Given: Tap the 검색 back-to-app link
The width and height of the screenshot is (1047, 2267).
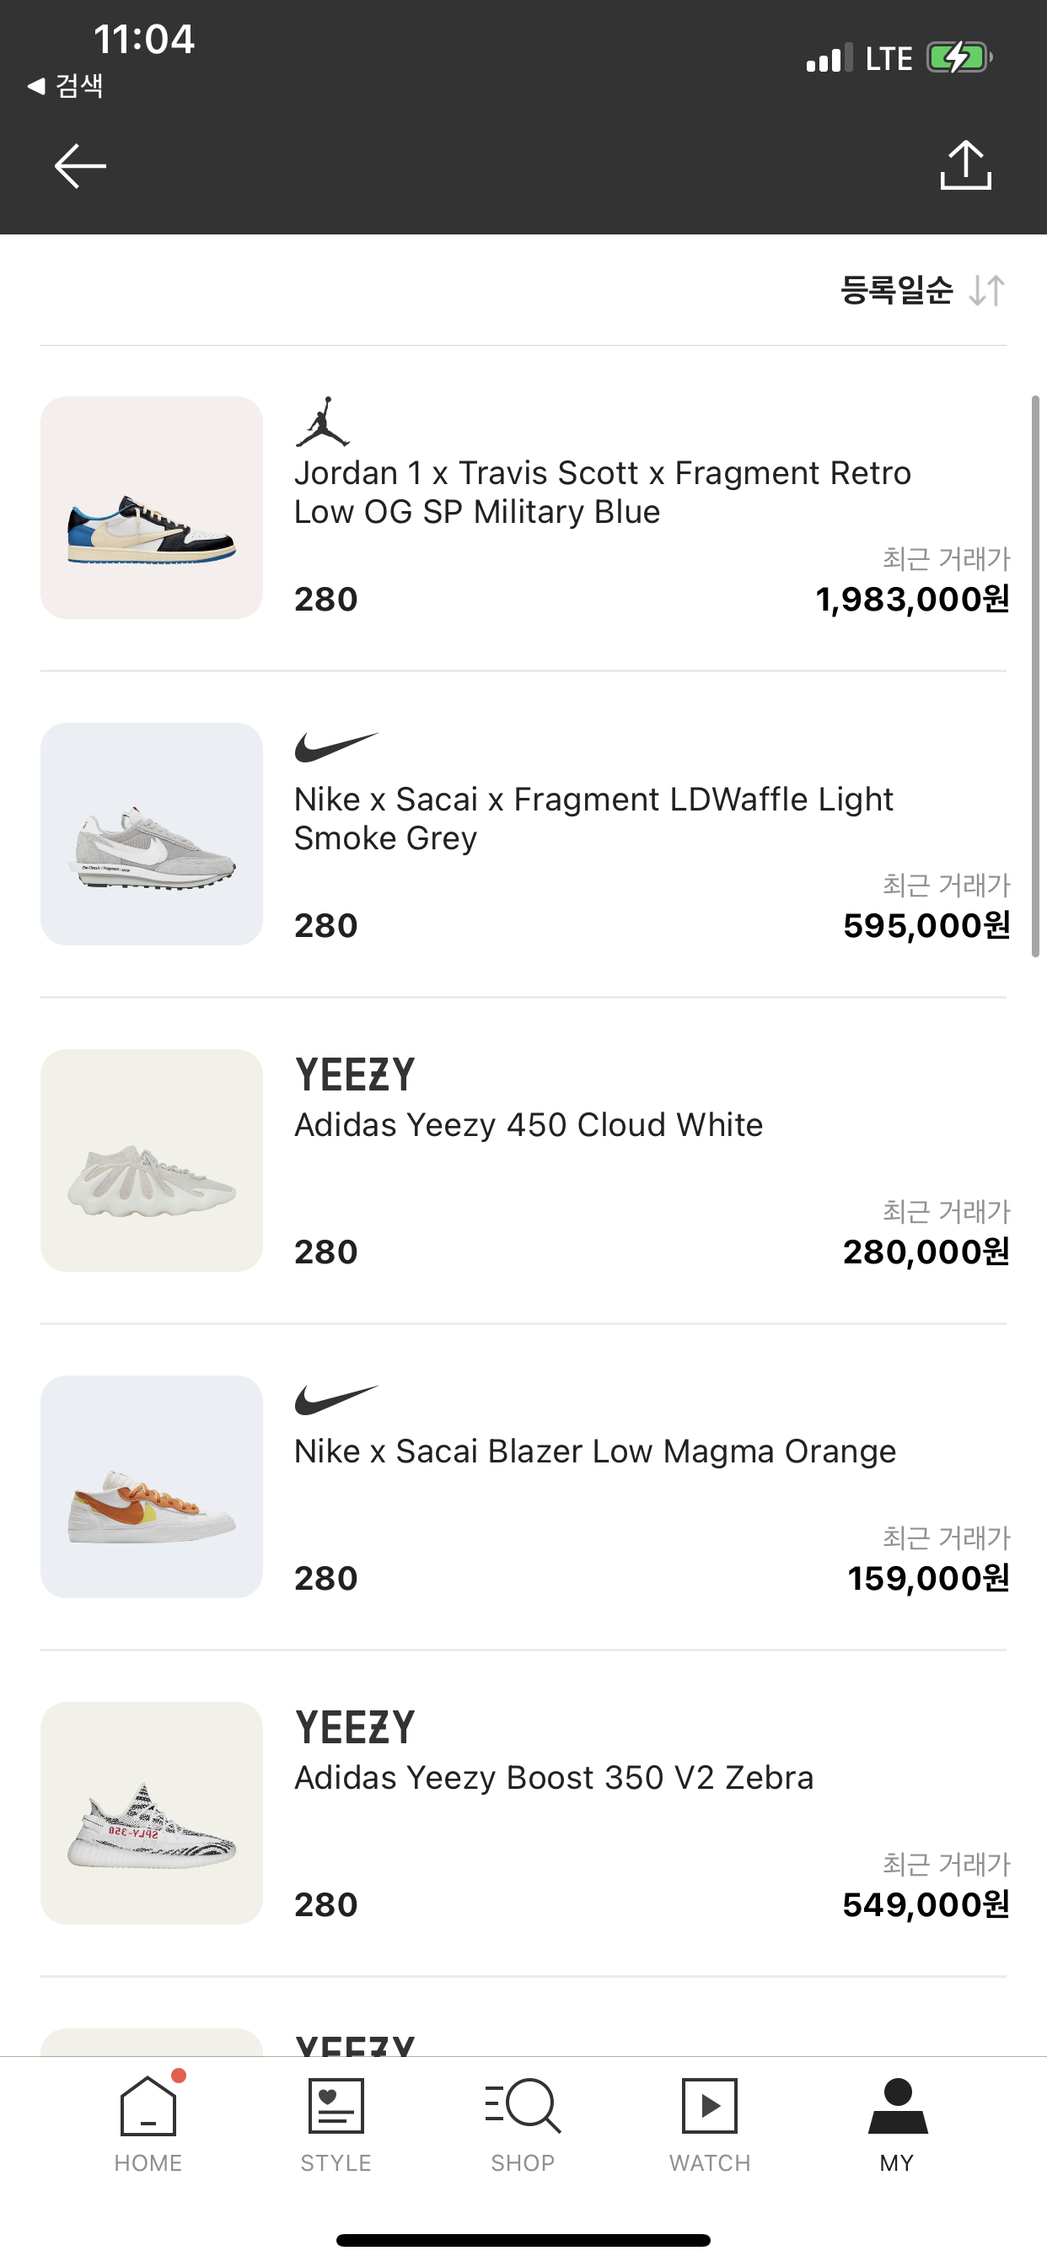Looking at the screenshot, I should (x=67, y=85).
